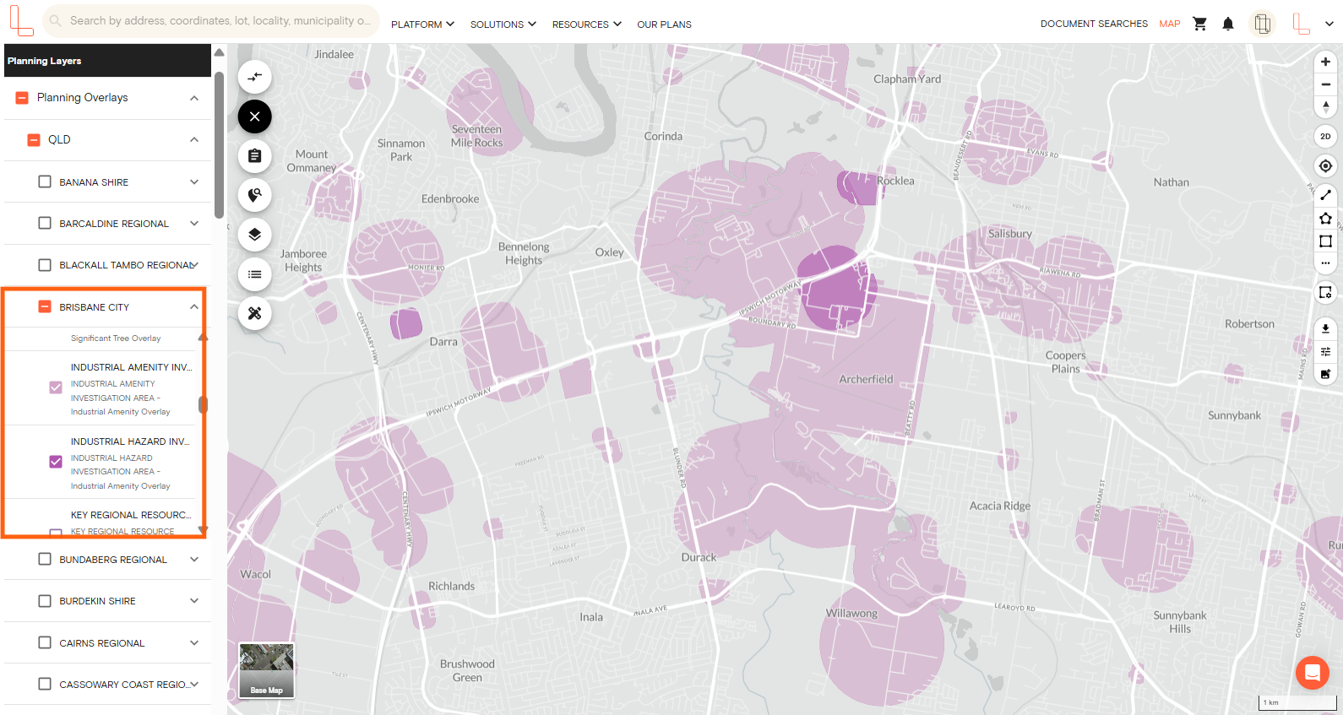Open more drawing tools ellipsis
The image size is (1343, 715).
[x=1325, y=263]
